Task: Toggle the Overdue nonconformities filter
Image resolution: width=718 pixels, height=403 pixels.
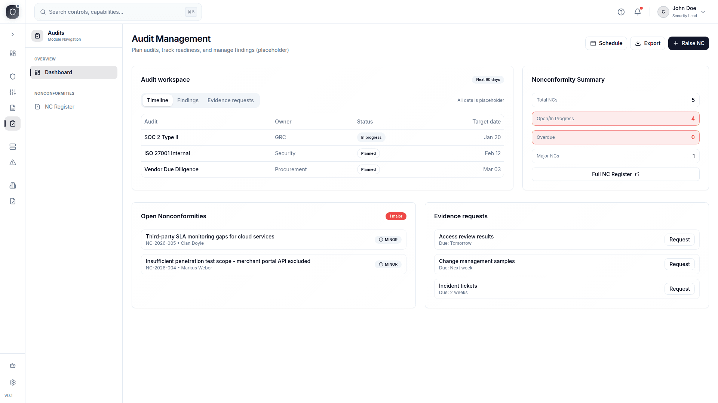Action: (616, 137)
